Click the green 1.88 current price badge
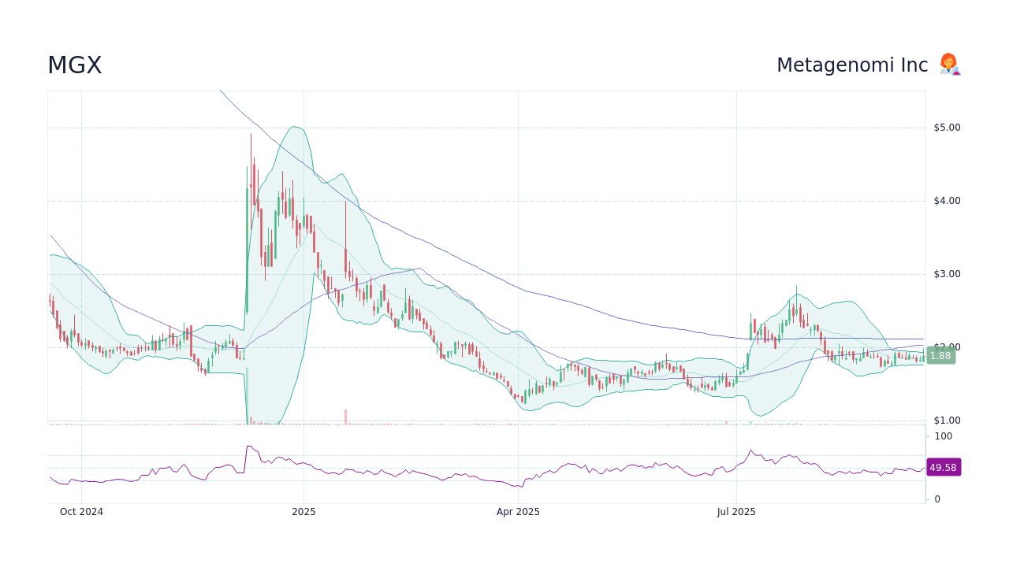 pyautogui.click(x=940, y=355)
